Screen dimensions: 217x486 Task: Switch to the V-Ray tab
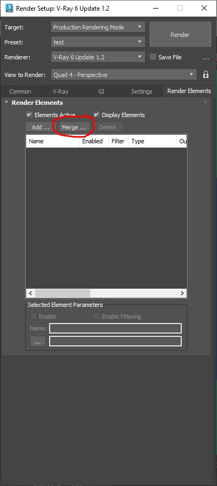click(61, 91)
